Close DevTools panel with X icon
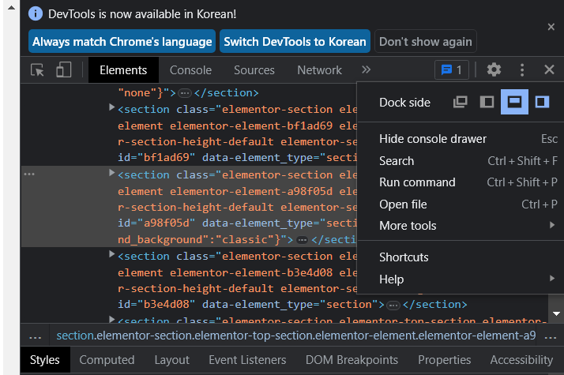Screen dimensions: 564x375 pyautogui.click(x=549, y=69)
